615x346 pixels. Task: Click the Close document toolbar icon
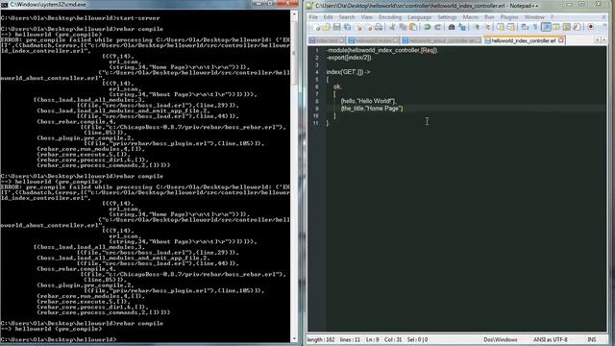tap(358, 27)
